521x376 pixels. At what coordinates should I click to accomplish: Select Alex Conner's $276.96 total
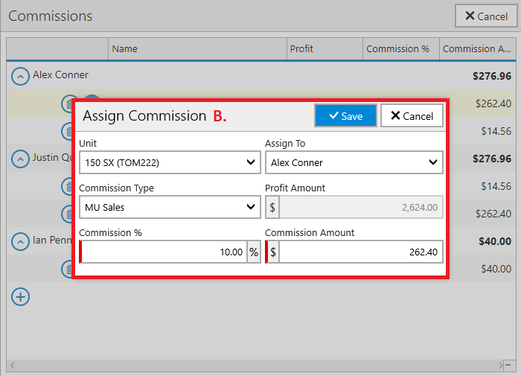point(492,76)
